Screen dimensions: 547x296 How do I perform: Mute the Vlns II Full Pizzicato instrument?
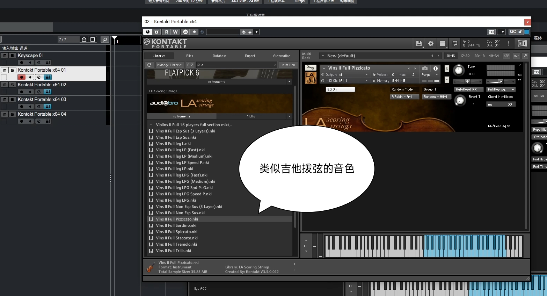tap(447, 80)
